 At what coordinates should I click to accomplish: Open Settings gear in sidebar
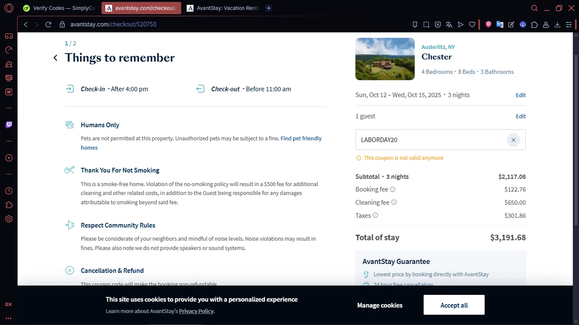click(9, 219)
